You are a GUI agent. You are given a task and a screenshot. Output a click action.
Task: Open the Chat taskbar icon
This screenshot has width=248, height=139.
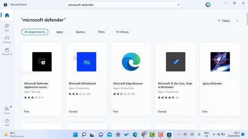[101, 135]
